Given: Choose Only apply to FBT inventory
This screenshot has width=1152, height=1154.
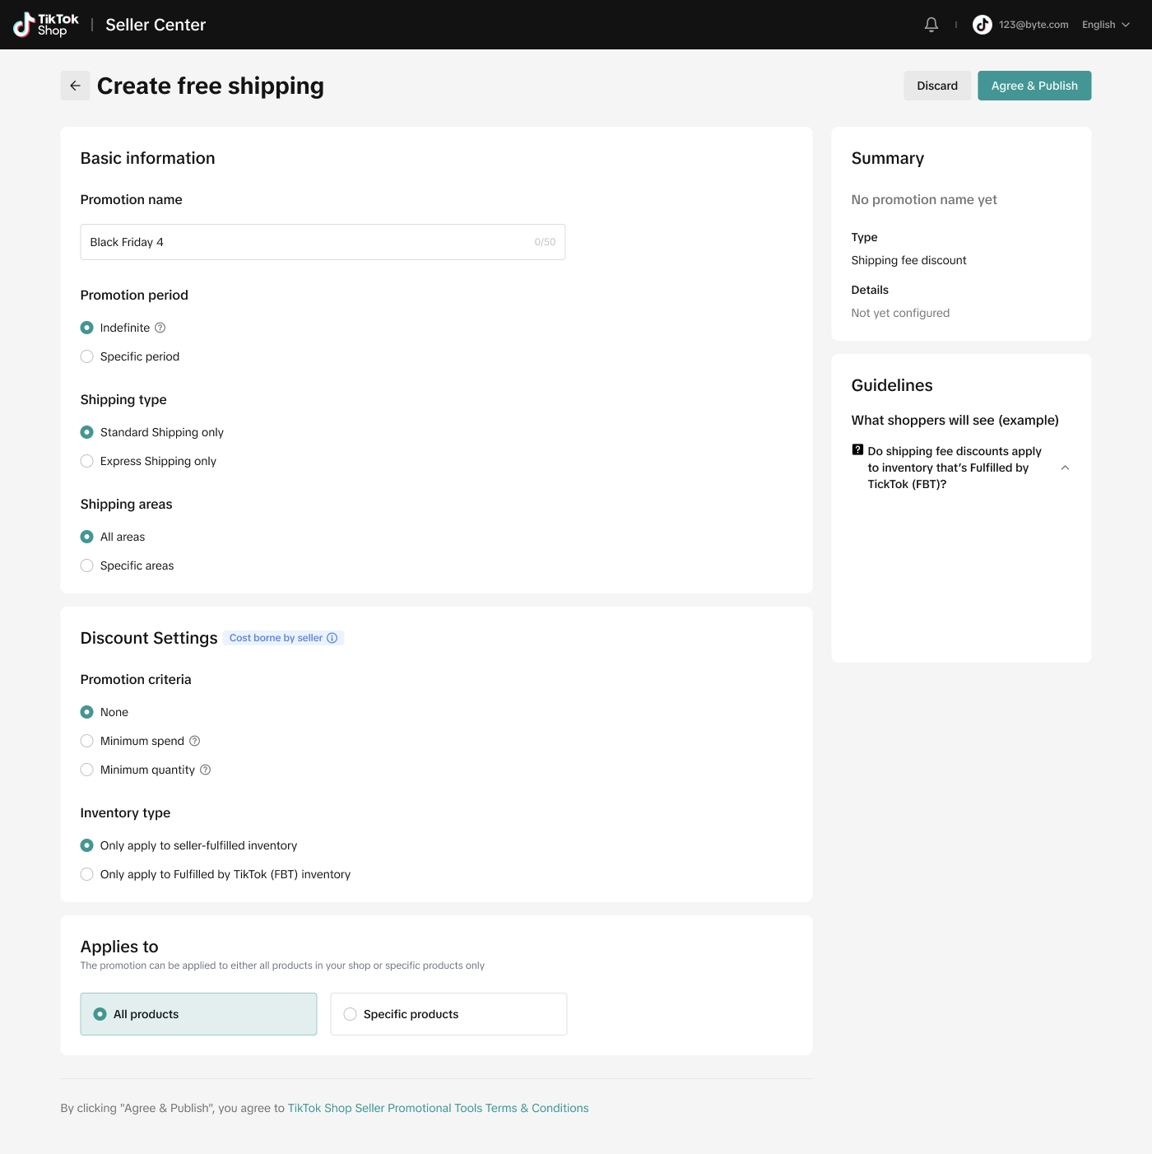Looking at the screenshot, I should click(x=87, y=874).
